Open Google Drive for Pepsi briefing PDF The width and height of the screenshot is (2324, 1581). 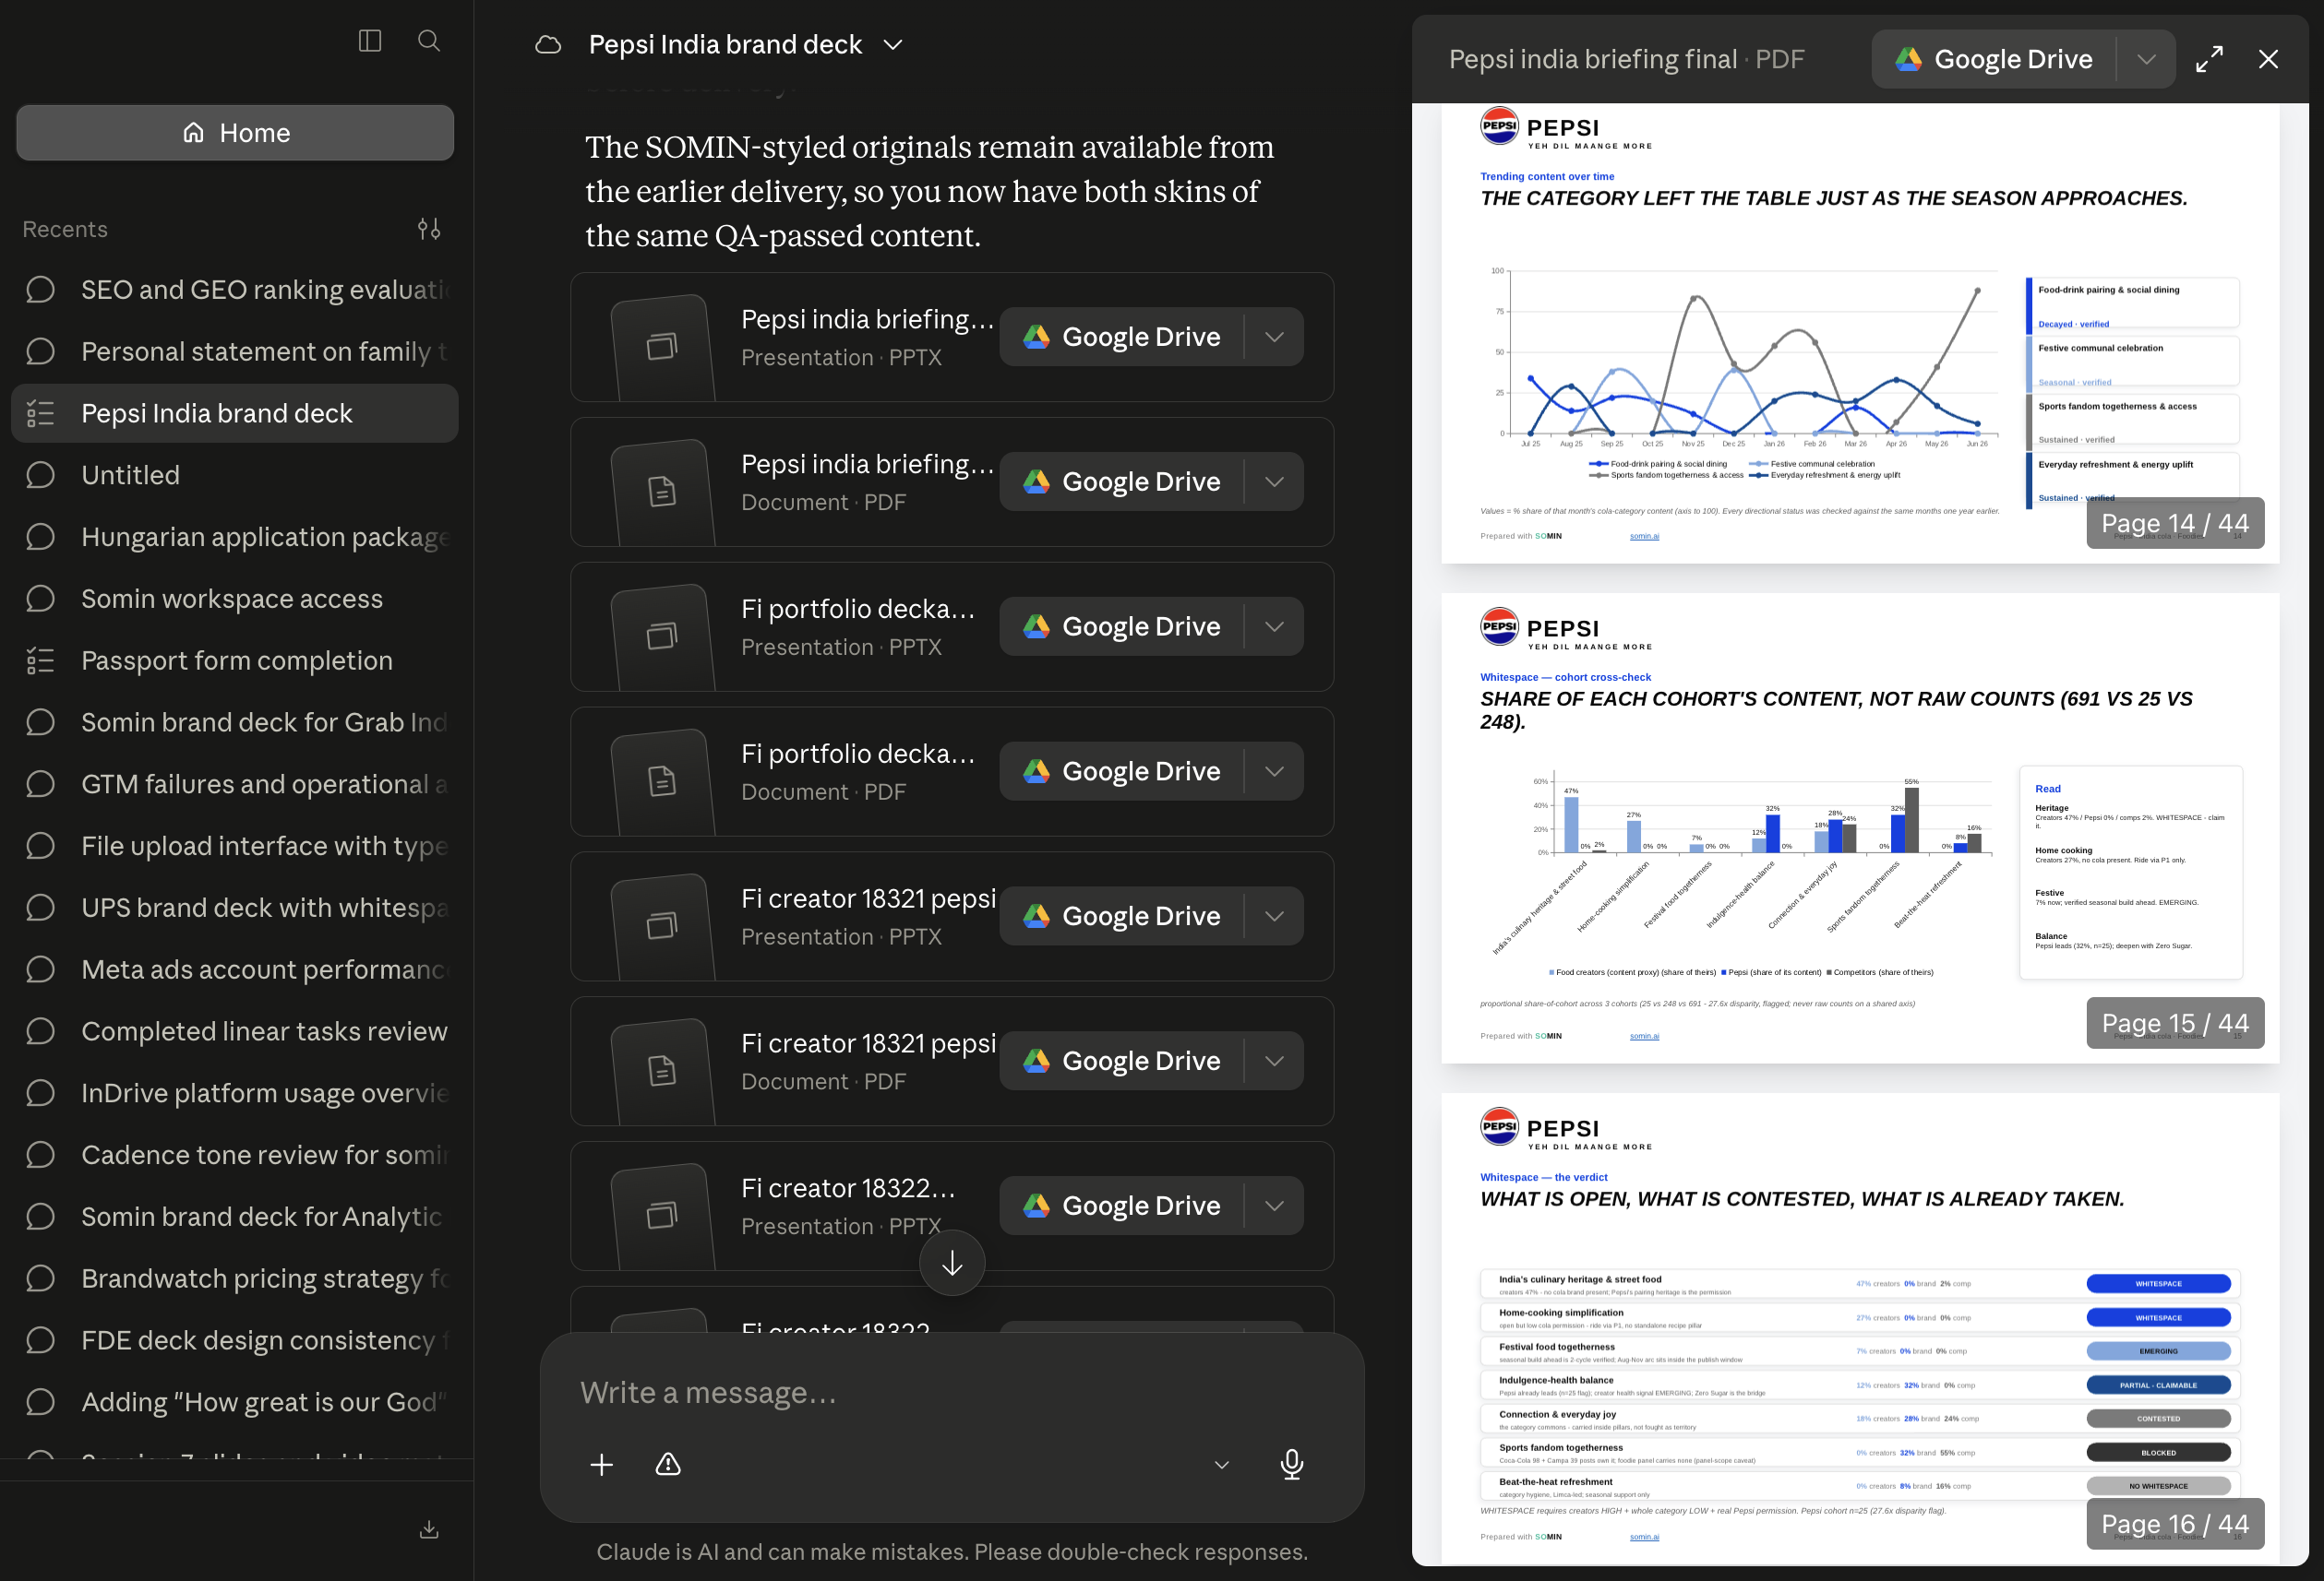(x=1122, y=482)
